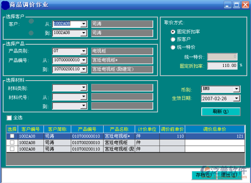Open the 生效日期 date dropdown
The width and height of the screenshot is (251, 183).
(x=236, y=98)
